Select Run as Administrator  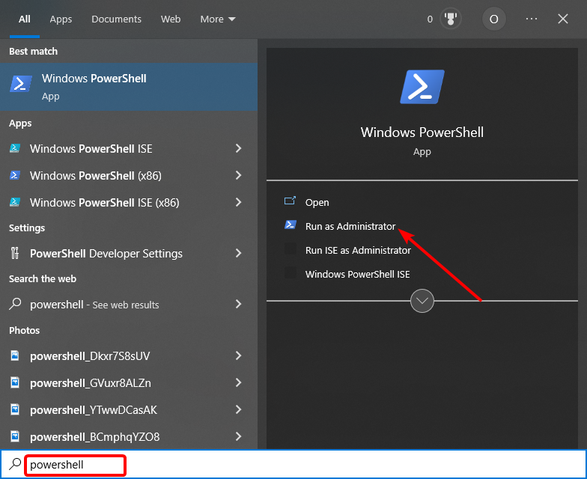[x=350, y=226]
